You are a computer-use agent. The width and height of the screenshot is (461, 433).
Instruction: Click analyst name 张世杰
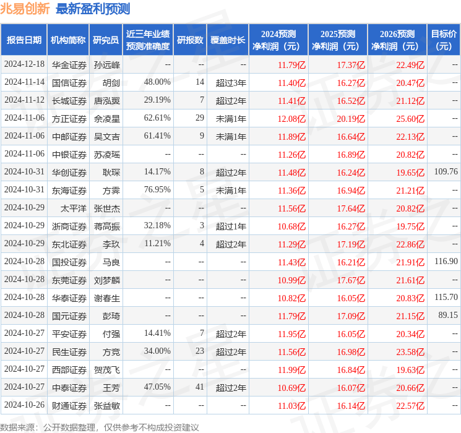click(x=106, y=208)
